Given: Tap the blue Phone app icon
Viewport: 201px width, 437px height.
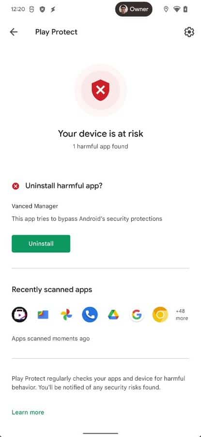Looking at the screenshot, I should (90, 315).
